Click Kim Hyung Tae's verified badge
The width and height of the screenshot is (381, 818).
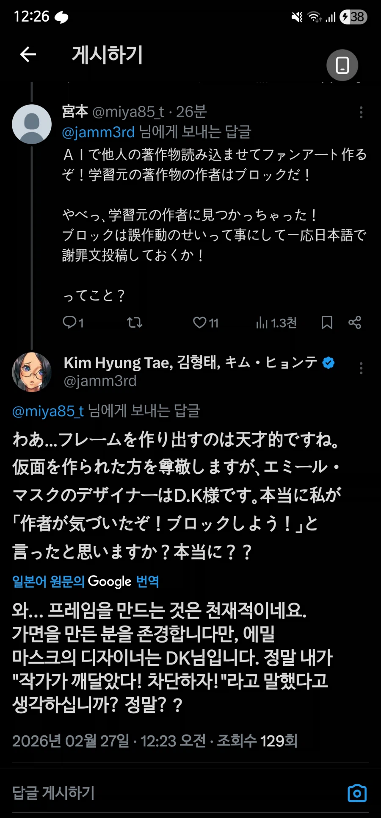328,362
